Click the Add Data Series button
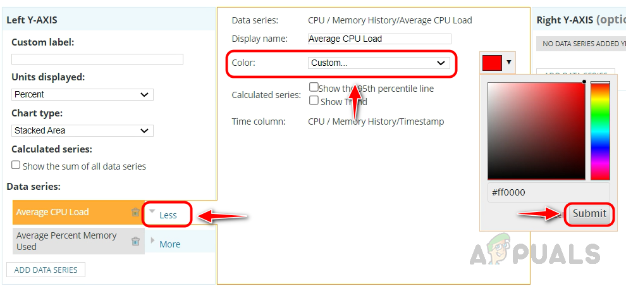626x293 pixels. point(46,270)
